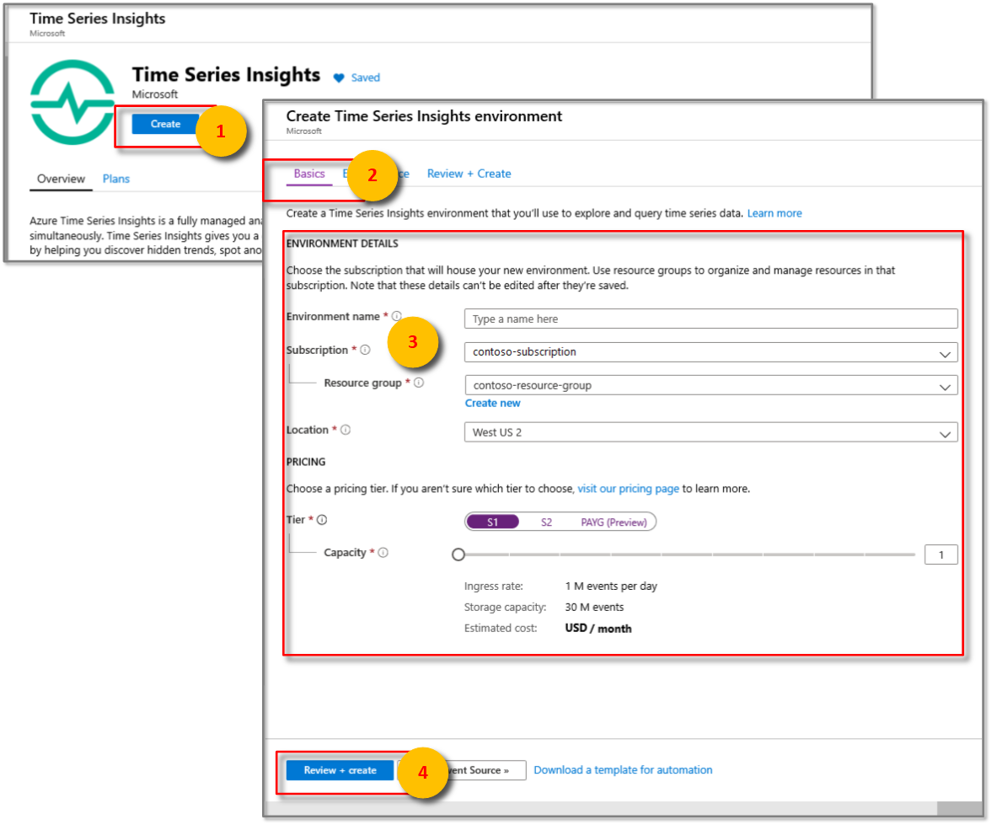The width and height of the screenshot is (992, 825).
Task: Click Create new resource group link
Action: 493,404
